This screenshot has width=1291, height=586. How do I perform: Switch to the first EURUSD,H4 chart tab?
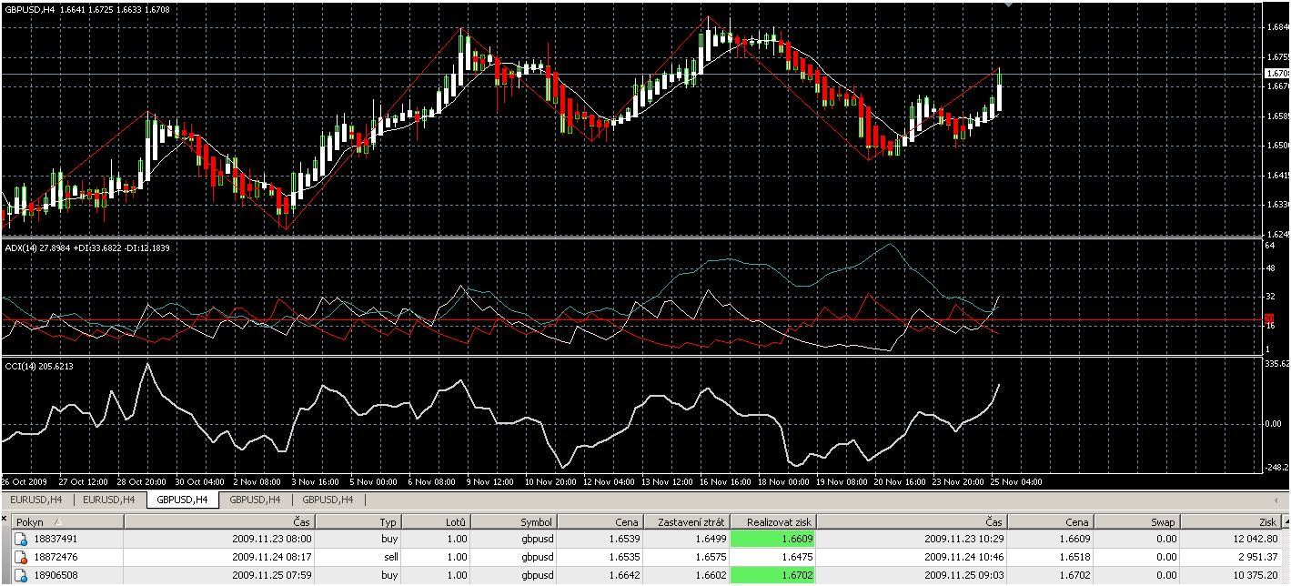(x=36, y=500)
